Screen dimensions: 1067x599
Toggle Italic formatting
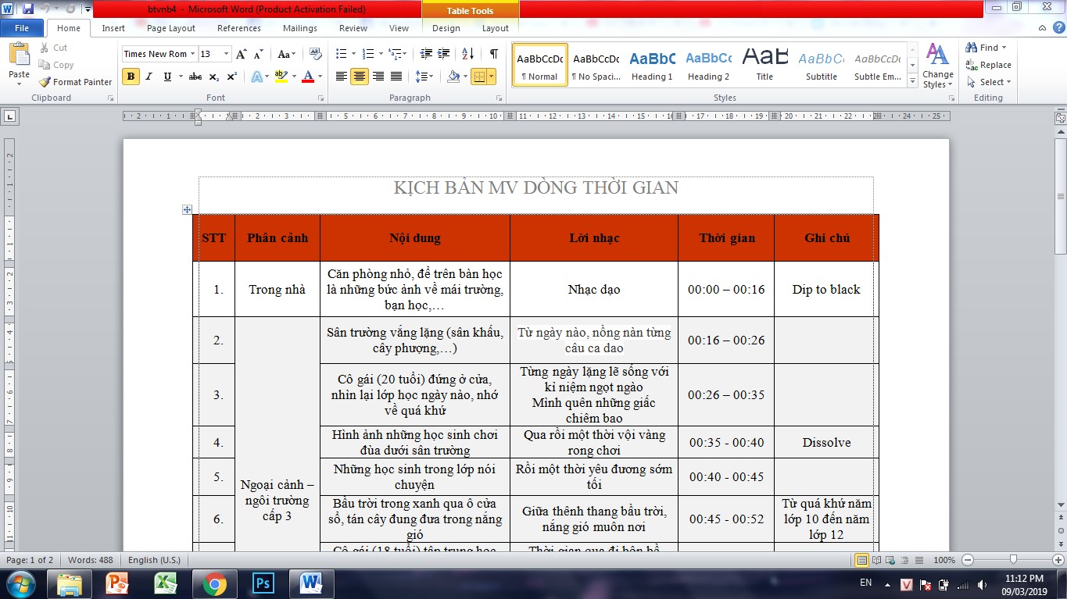pos(149,77)
